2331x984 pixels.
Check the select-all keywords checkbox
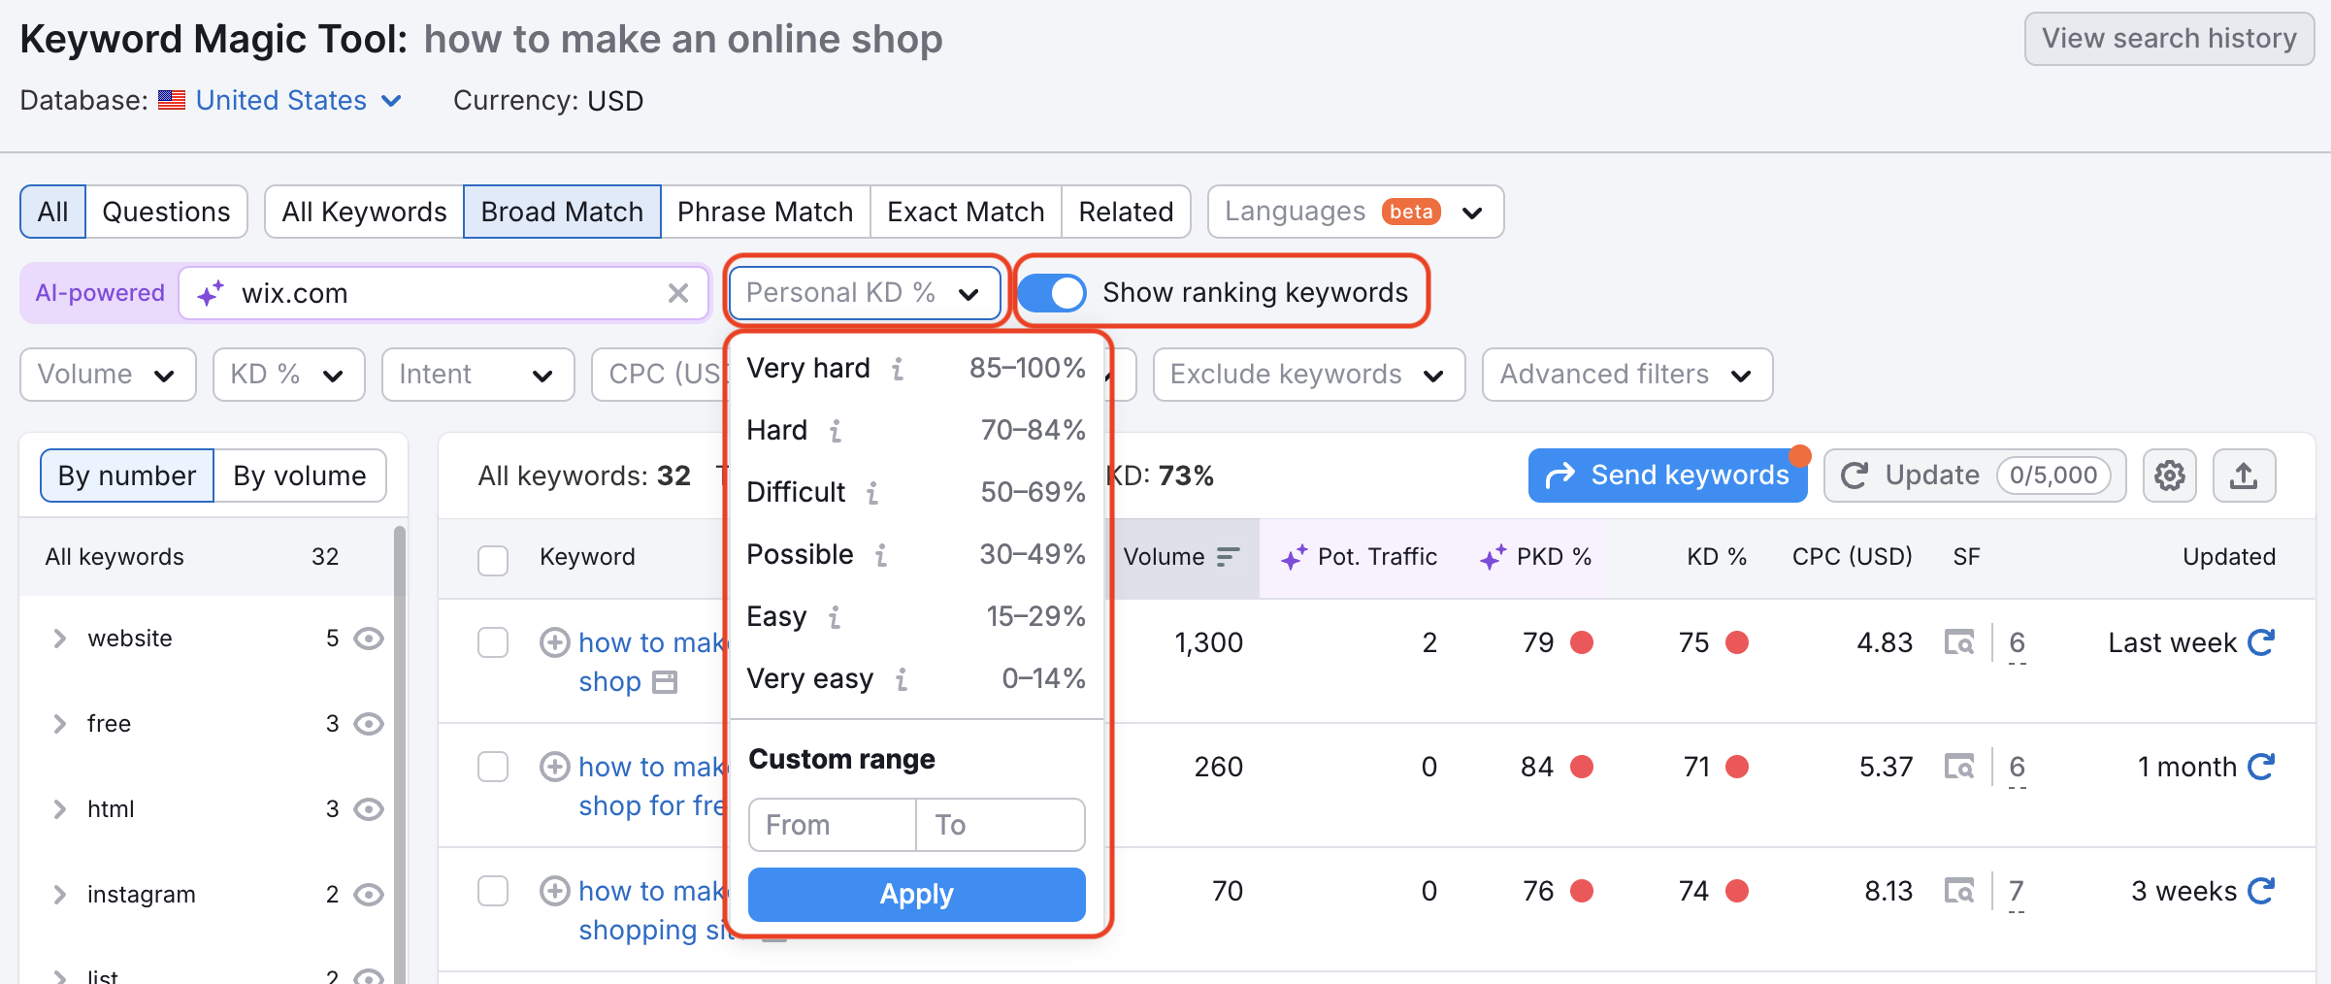pos(493,560)
